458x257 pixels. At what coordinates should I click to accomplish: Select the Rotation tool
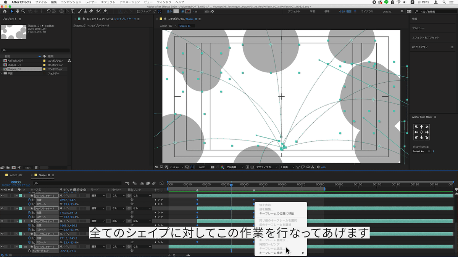point(48,11)
